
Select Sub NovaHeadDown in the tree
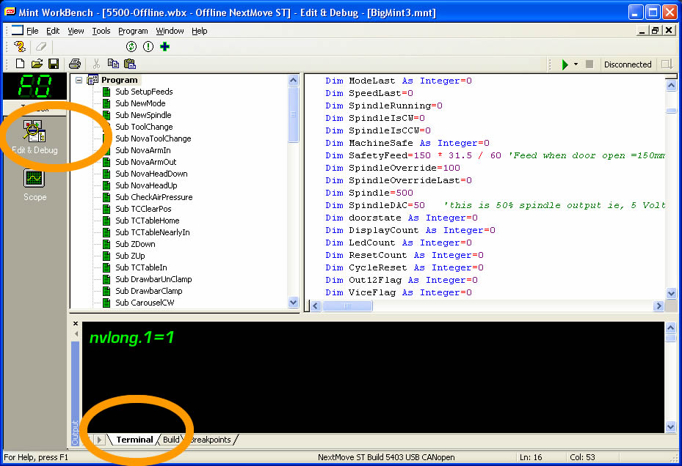pos(151,174)
